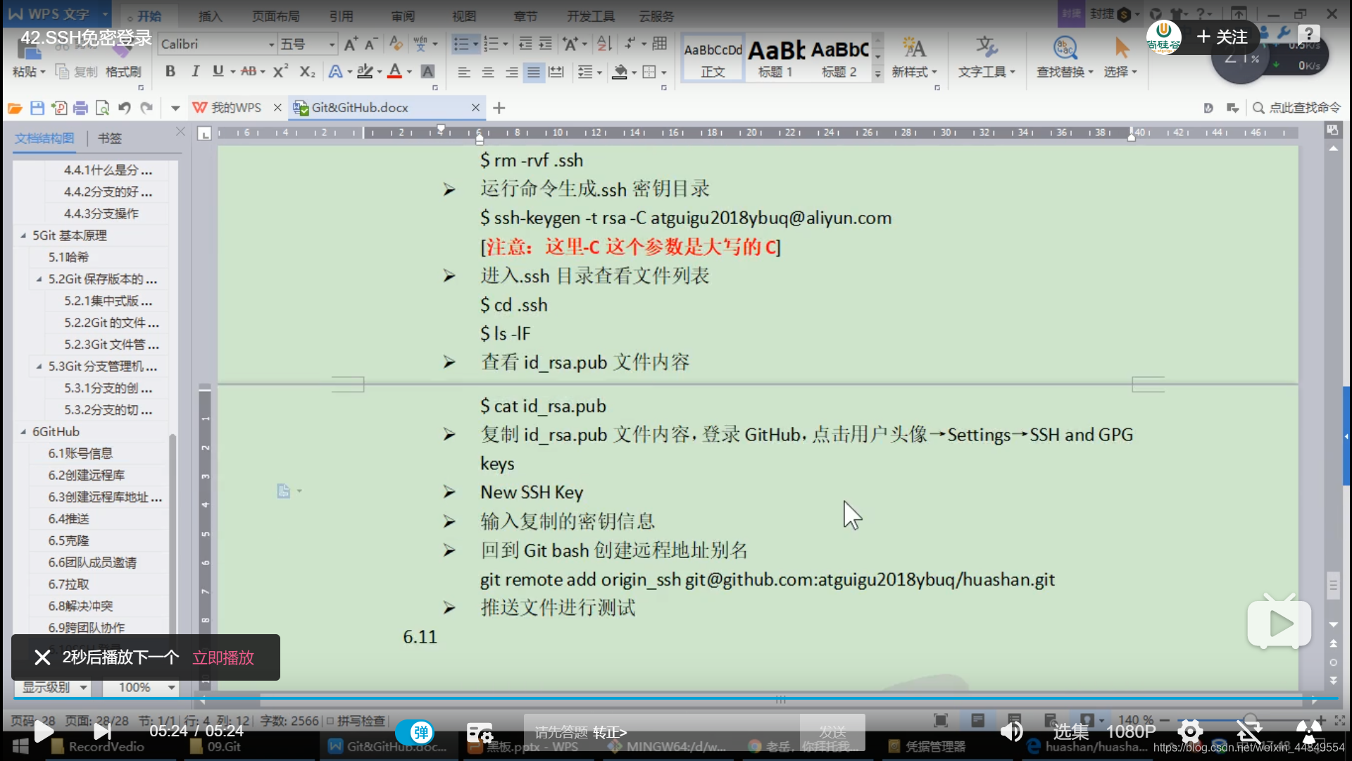
Task: Toggle bold formatting in the ribbon
Action: 170,71
